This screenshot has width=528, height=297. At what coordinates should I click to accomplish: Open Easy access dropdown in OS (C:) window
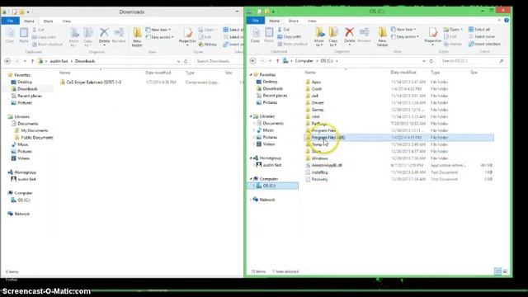[x=405, y=36]
